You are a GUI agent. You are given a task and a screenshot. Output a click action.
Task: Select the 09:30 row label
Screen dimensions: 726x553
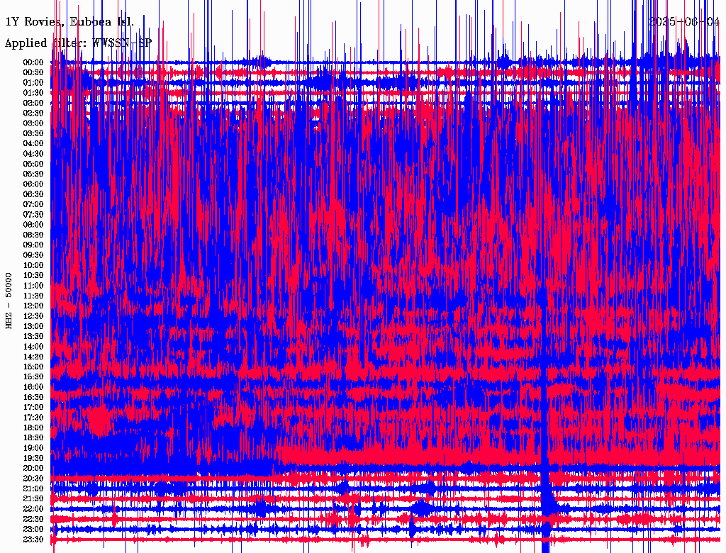click(x=34, y=255)
